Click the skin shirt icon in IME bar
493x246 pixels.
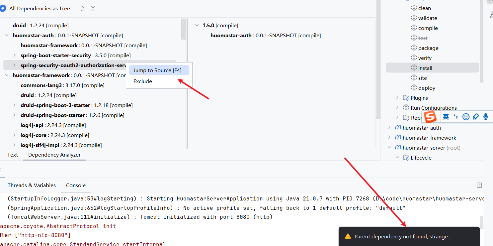(x=476, y=117)
